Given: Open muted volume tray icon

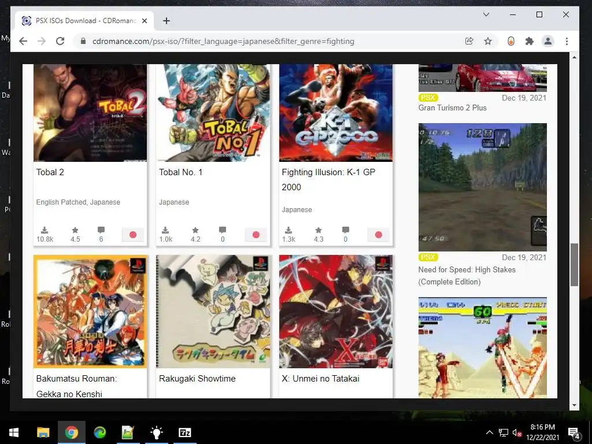Looking at the screenshot, I should point(517,432).
